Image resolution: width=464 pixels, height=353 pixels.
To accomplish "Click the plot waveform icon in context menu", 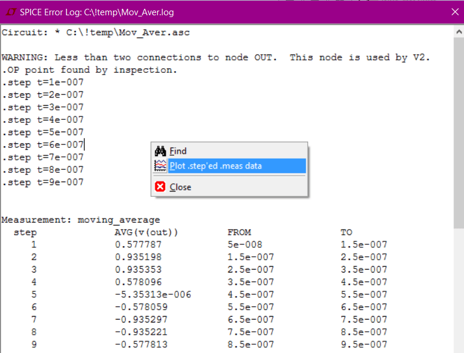I will click(161, 166).
